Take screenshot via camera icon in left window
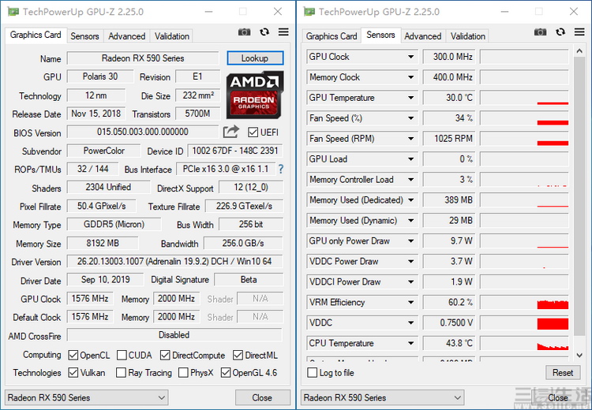592x410 pixels. [x=244, y=32]
